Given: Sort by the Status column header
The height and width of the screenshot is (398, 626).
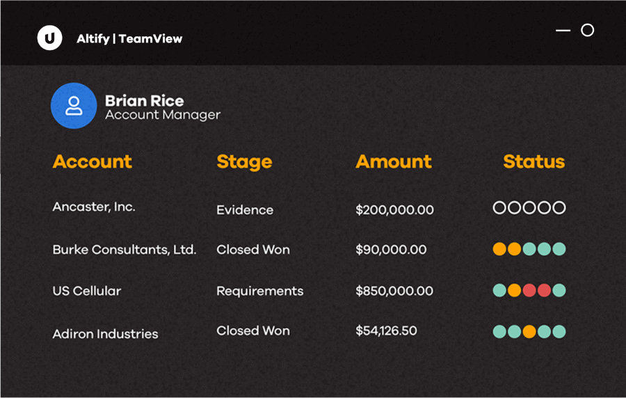Looking at the screenshot, I should (x=533, y=161).
